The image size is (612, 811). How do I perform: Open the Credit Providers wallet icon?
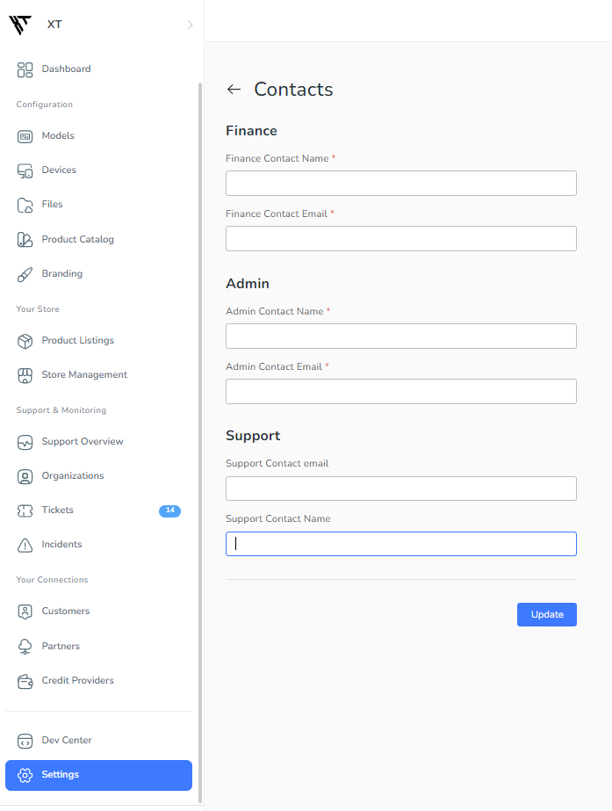click(x=25, y=681)
